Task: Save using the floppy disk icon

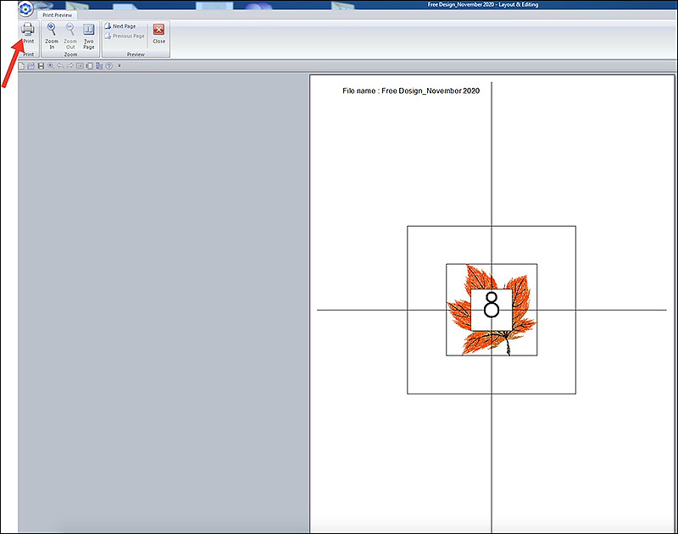Action: coord(41,65)
